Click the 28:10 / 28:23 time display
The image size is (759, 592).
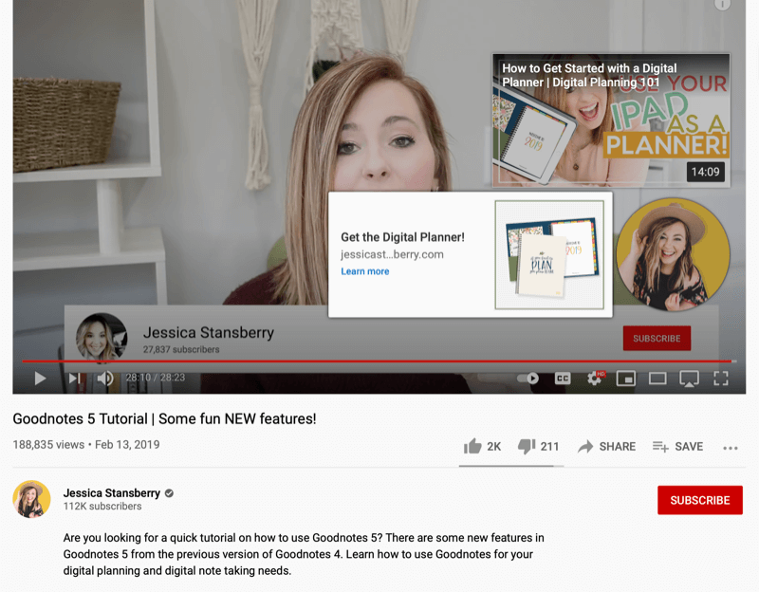pos(156,378)
